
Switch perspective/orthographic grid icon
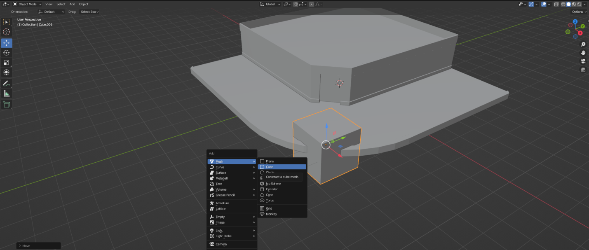pos(583,70)
